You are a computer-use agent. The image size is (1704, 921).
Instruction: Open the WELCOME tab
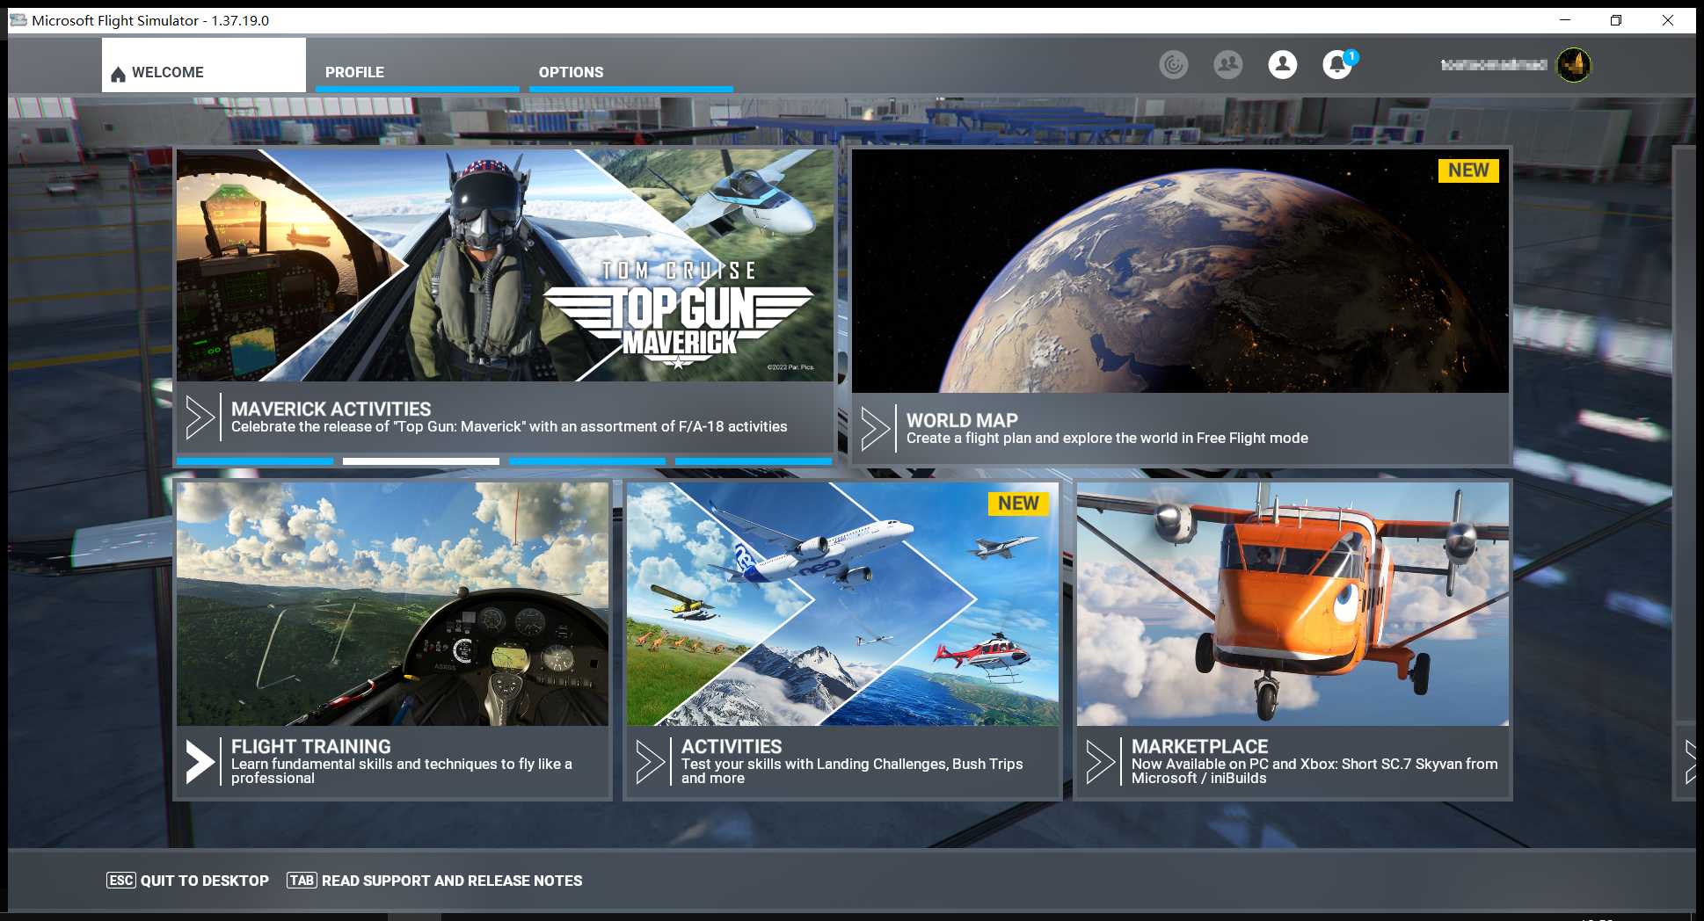tap(203, 65)
